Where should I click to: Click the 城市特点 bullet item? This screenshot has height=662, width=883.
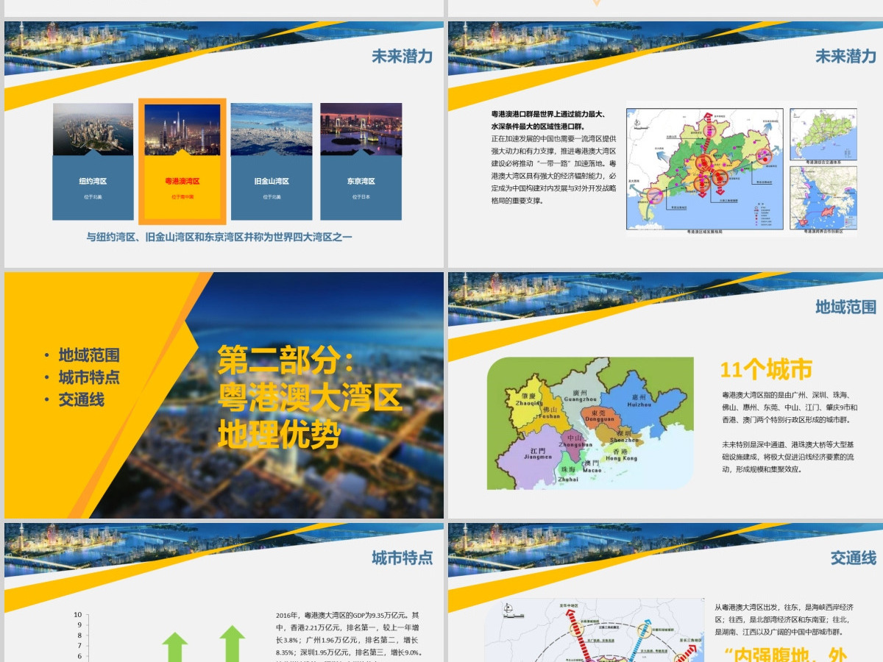[88, 377]
